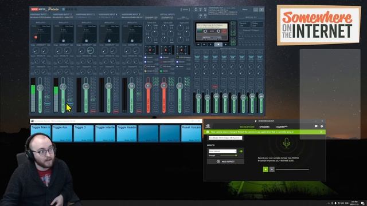Open the feedback icon in NVIDIA Broadcast
367x206 pixels.
(316, 126)
